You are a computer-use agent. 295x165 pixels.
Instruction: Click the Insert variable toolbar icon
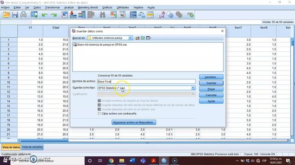pyautogui.click(x=122, y=15)
